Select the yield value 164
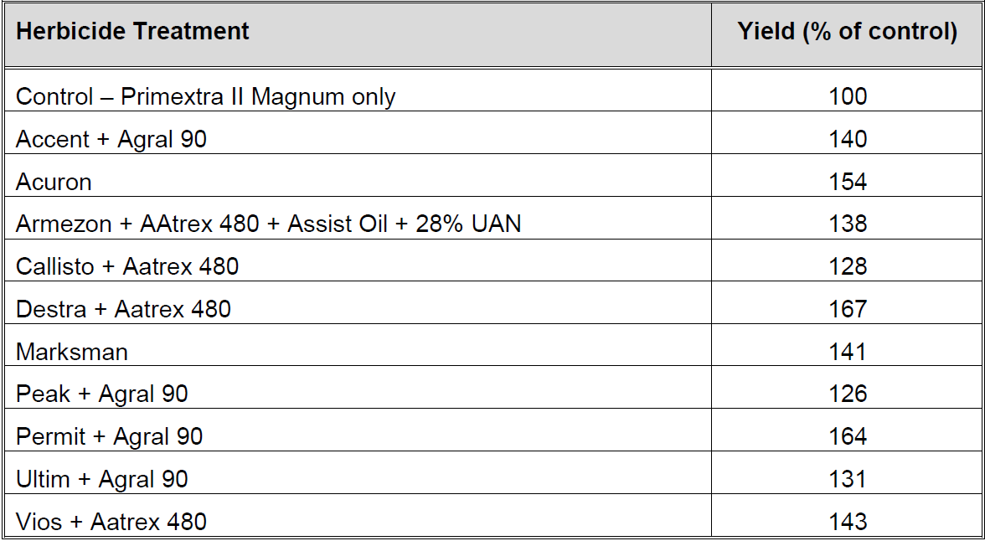The width and height of the screenshot is (985, 541). pyautogui.click(x=848, y=436)
